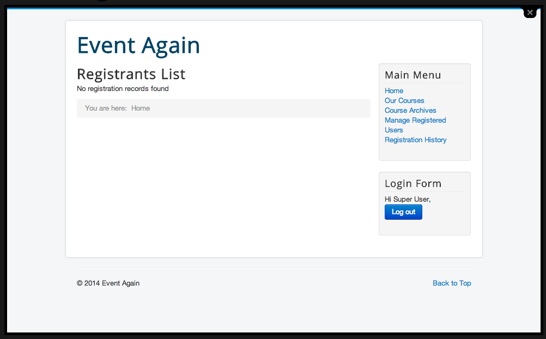The image size is (546, 339).
Task: Go to Our Courses page
Action: (404, 101)
